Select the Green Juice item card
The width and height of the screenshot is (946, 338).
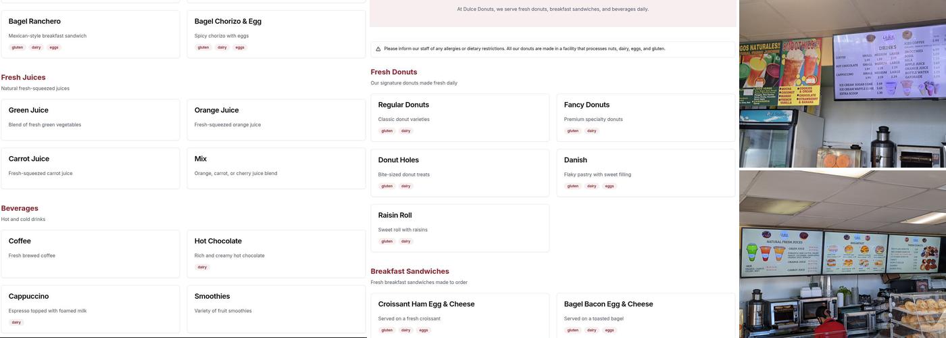pyautogui.click(x=91, y=120)
